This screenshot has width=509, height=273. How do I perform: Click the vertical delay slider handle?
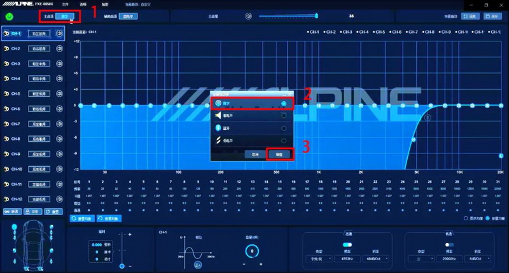(122, 266)
